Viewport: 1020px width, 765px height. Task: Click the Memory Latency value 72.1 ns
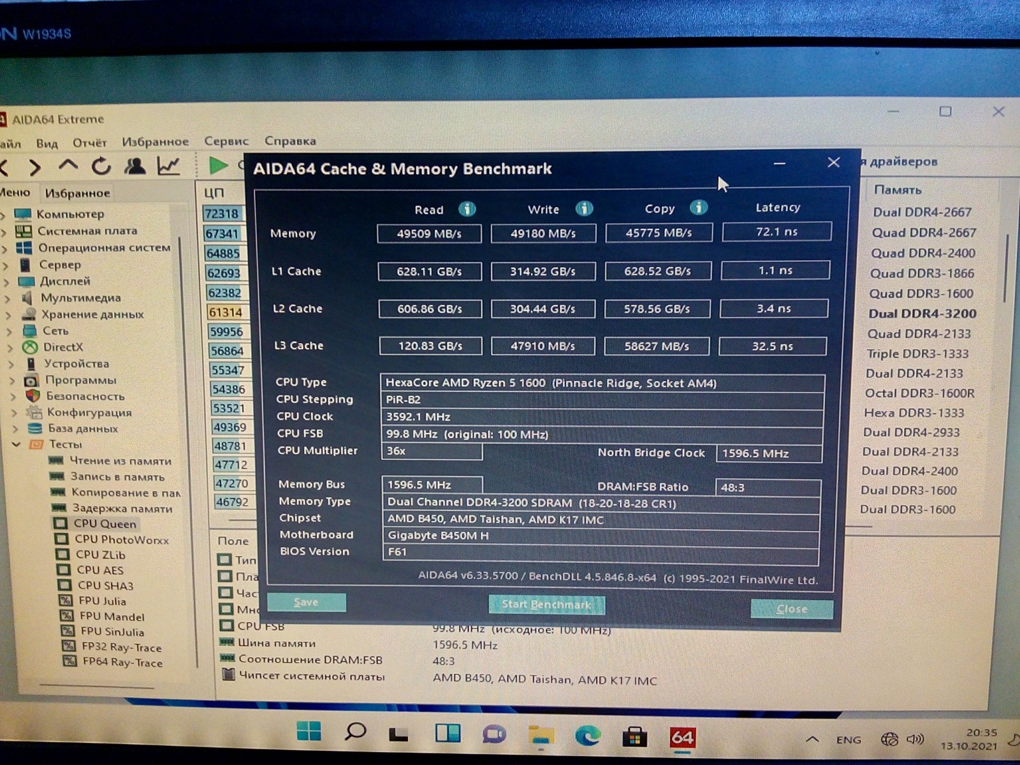(776, 231)
